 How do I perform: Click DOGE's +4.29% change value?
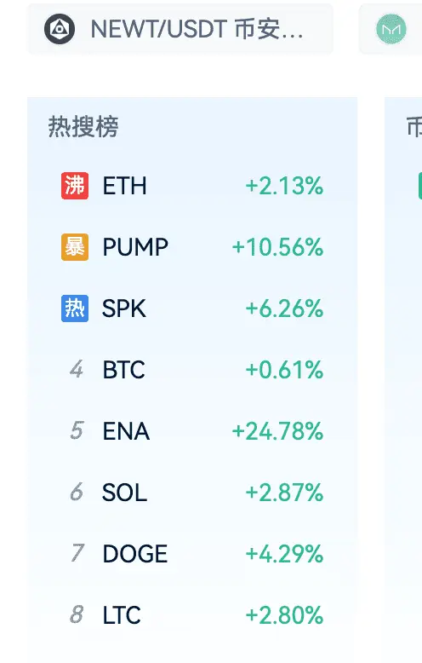tap(284, 554)
